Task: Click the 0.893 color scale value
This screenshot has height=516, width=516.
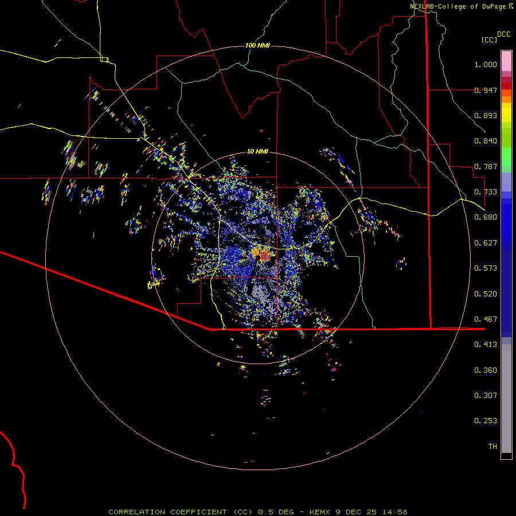Action: (x=486, y=115)
